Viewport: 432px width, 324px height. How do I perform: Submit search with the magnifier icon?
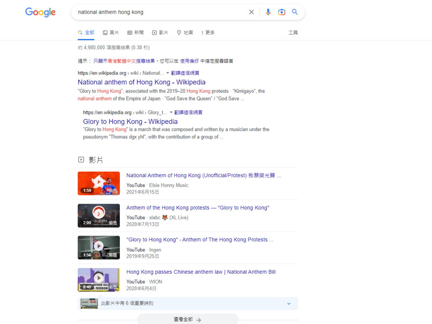(295, 12)
